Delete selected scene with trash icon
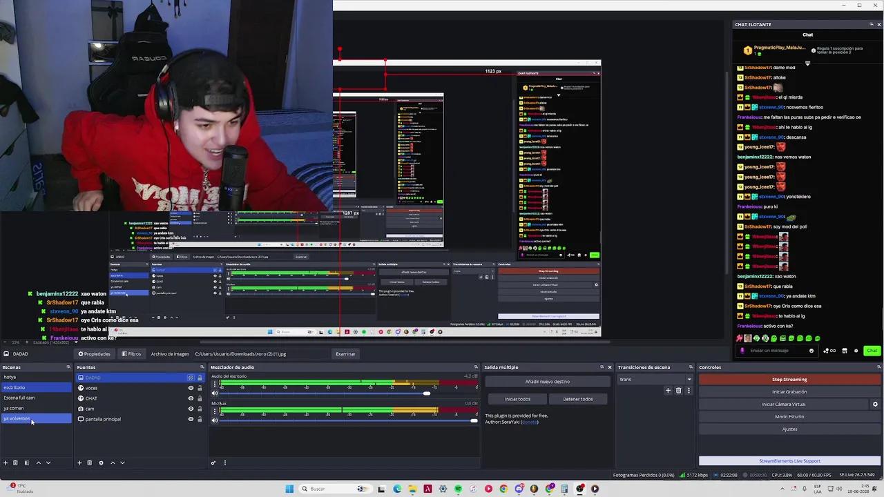 pyautogui.click(x=15, y=462)
